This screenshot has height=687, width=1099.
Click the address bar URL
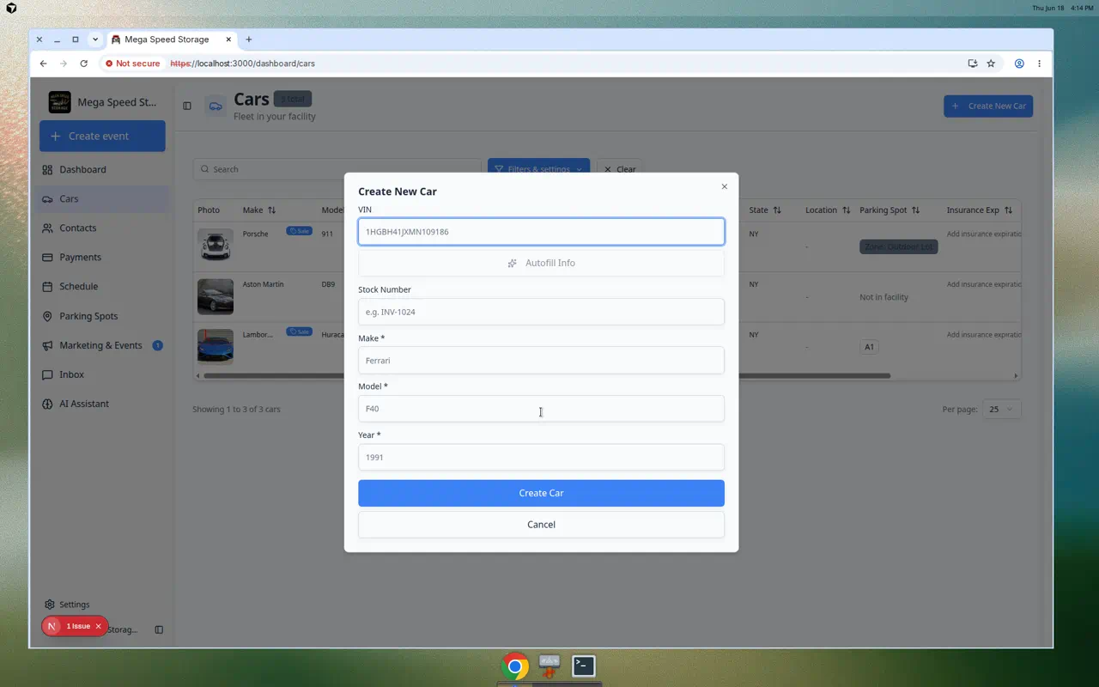click(x=243, y=64)
